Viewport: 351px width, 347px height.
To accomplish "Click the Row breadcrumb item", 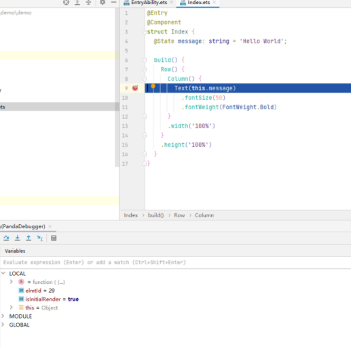I will 179,215.
